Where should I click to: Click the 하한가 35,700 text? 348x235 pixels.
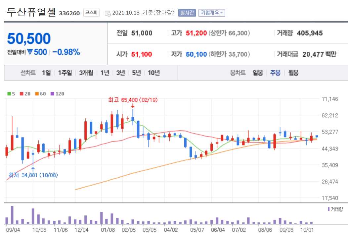pyautogui.click(x=229, y=54)
